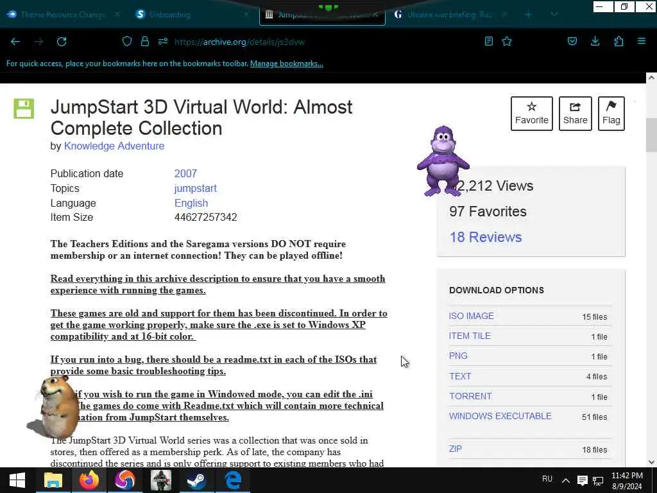Viewport: 657px width, 493px height.
Task: Open the English language link
Action: tap(191, 203)
